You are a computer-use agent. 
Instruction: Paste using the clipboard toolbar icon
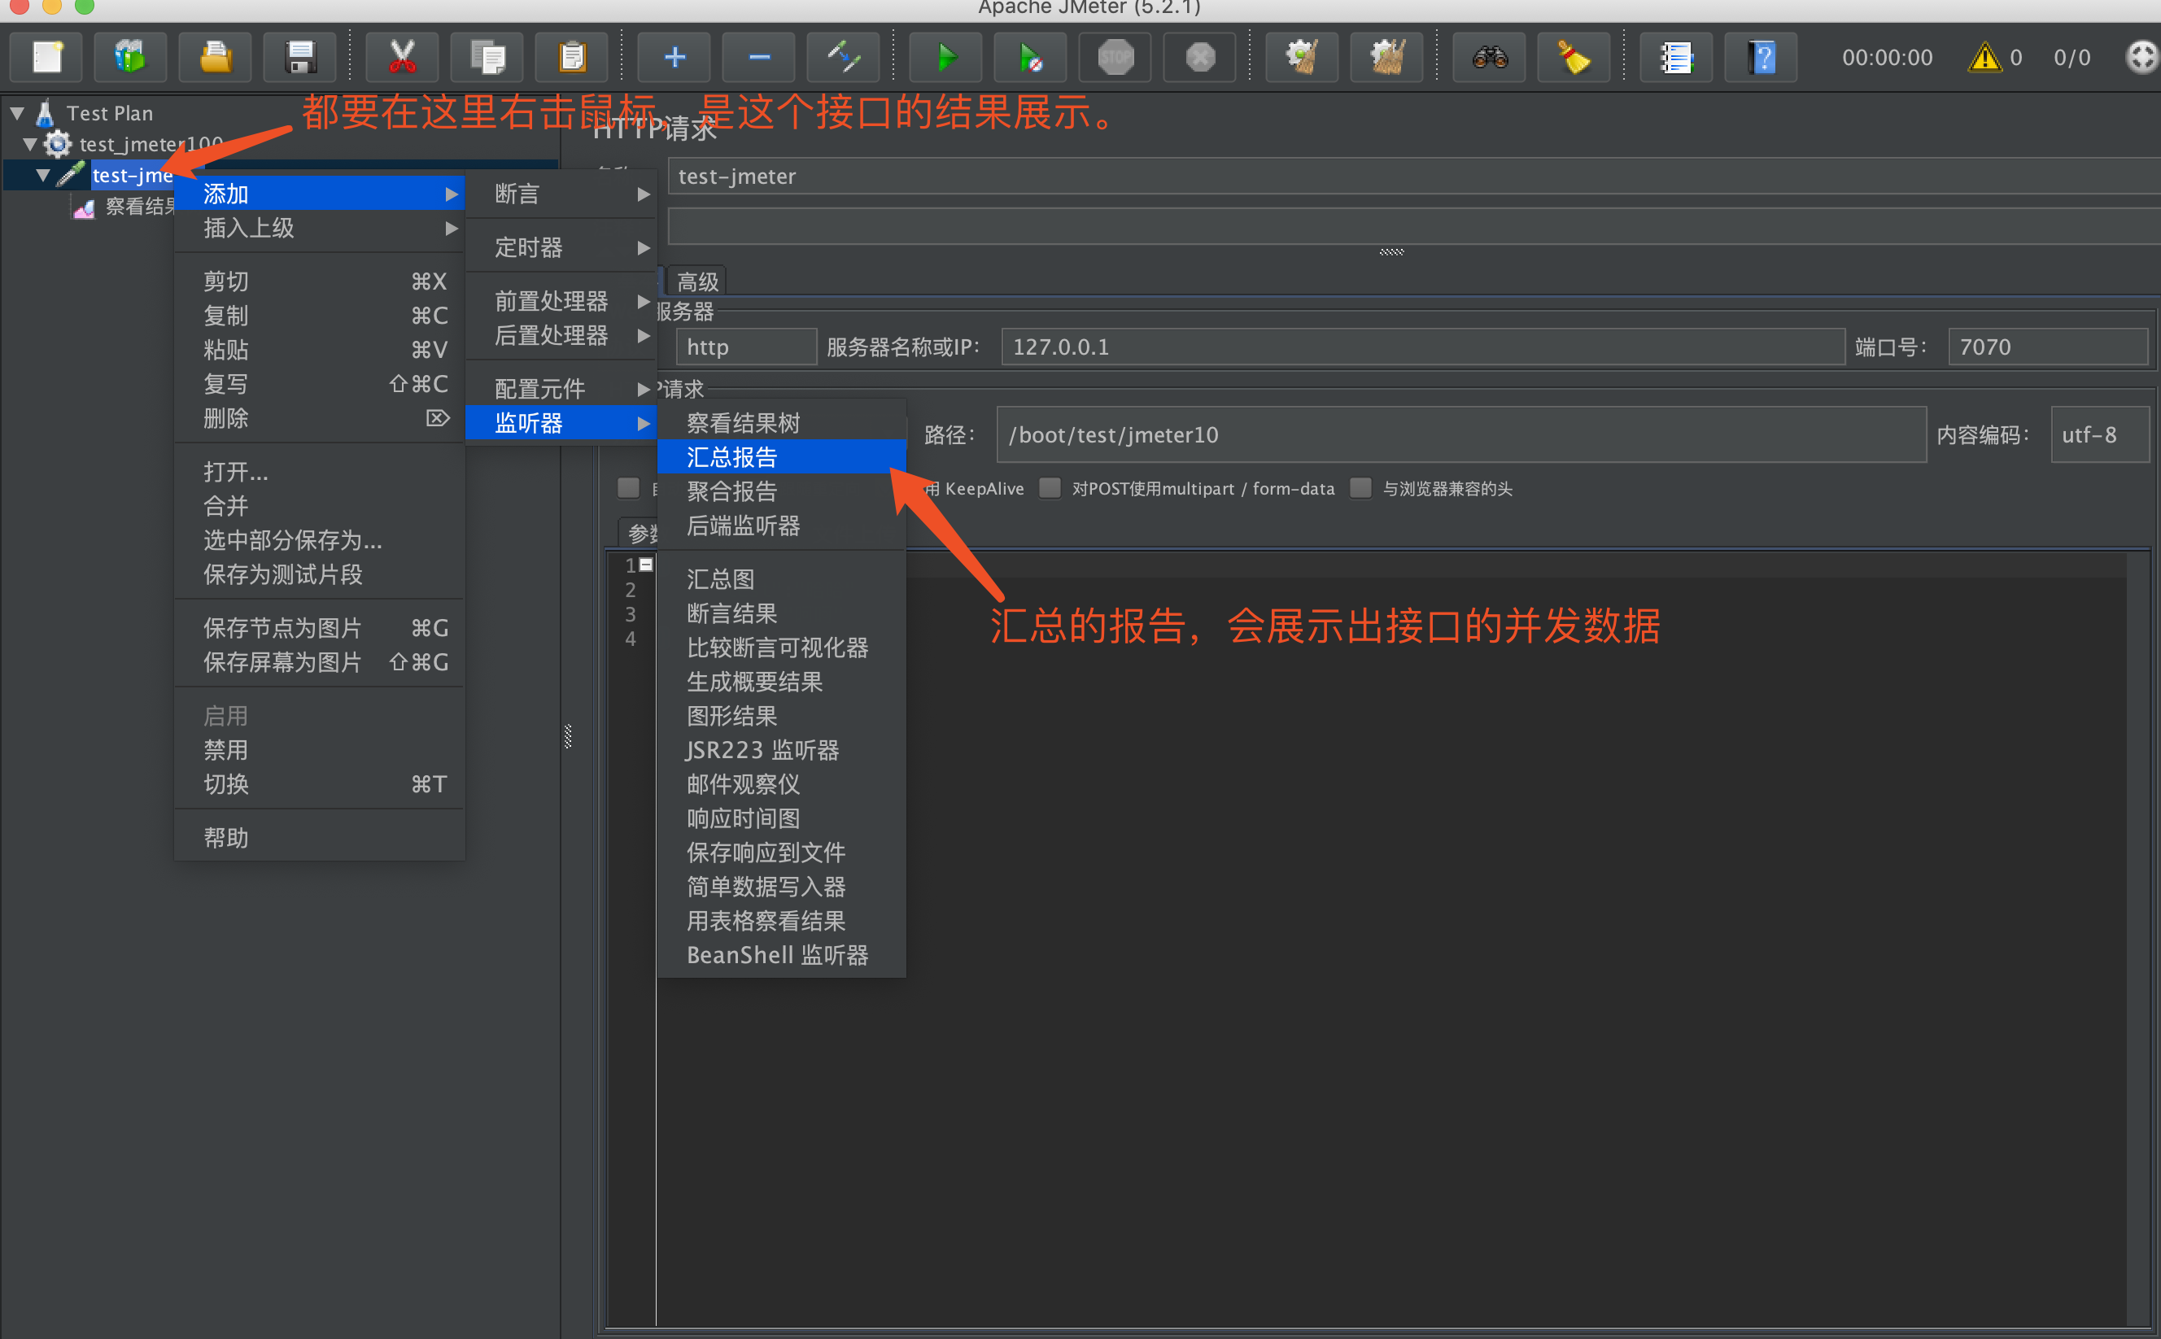572,58
